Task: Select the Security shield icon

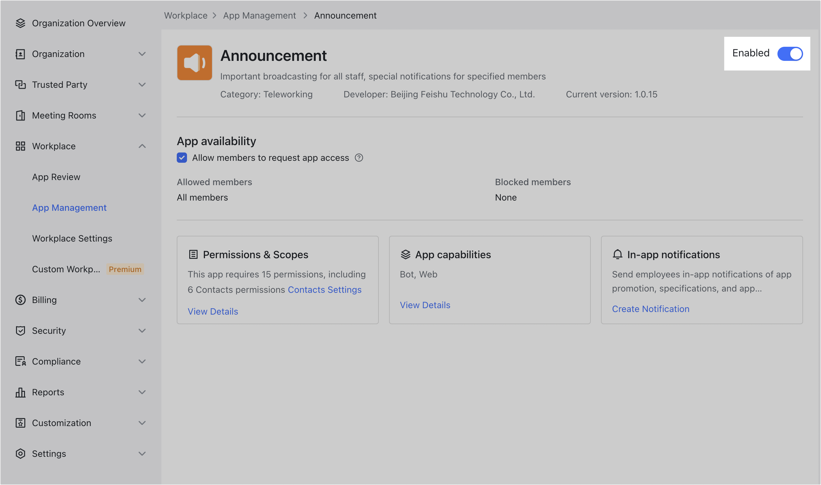Action: coord(20,330)
